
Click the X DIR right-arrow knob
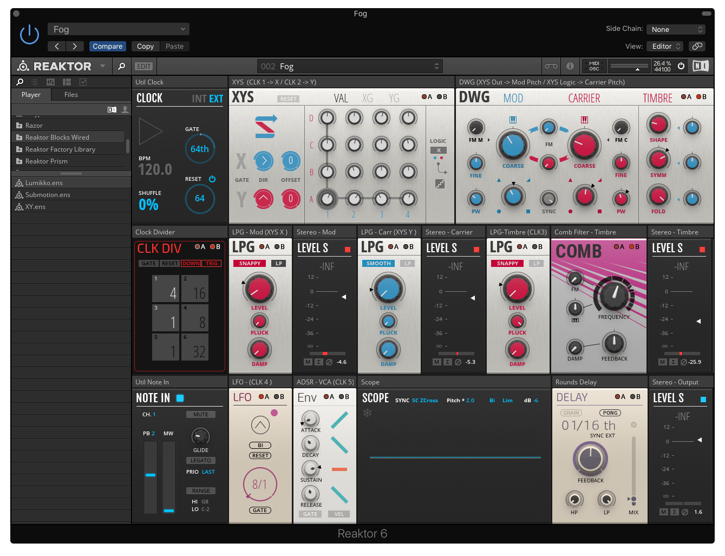pos(264,161)
